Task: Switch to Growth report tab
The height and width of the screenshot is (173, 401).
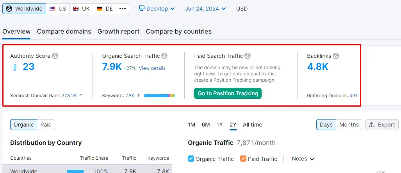Action: [118, 32]
